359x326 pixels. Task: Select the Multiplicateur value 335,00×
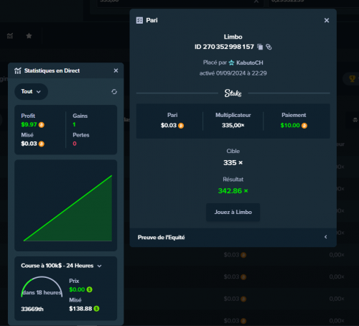pos(233,125)
